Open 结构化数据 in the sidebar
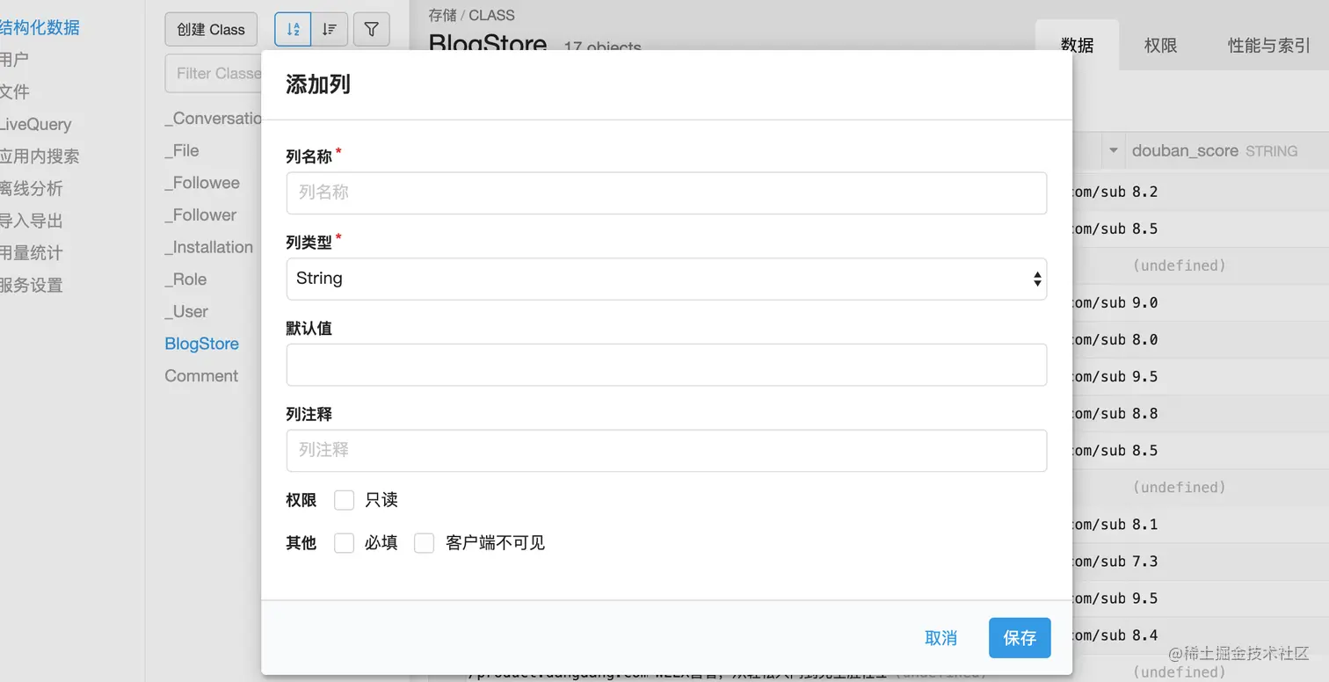Viewport: 1329px width, 682px height. click(x=40, y=27)
